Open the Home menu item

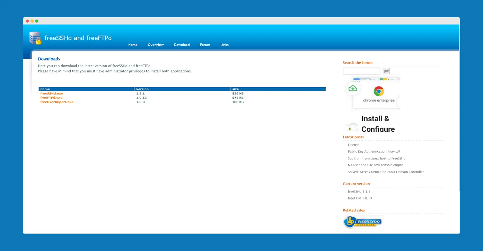133,45
